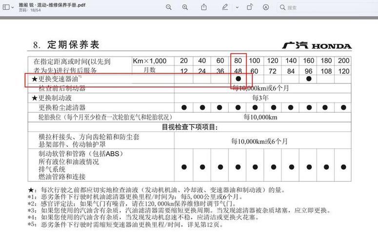
Task: Click '每10,000km' in tire rotation row
Action: point(260,117)
